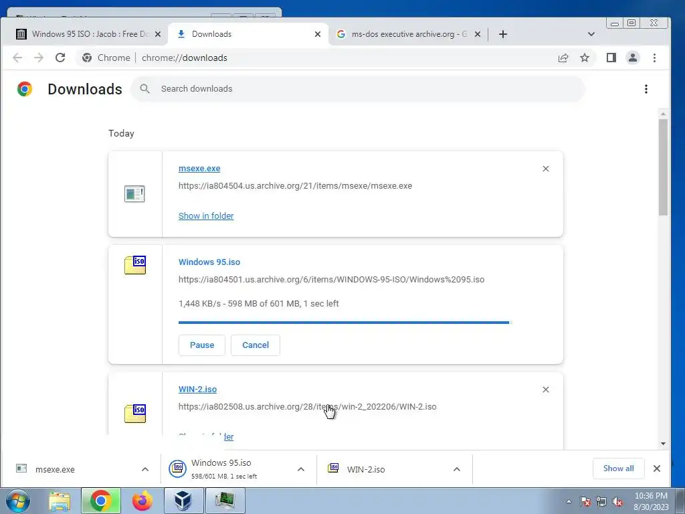Close the Downloads tab
Screen dimensions: 685x514
tap(318, 34)
